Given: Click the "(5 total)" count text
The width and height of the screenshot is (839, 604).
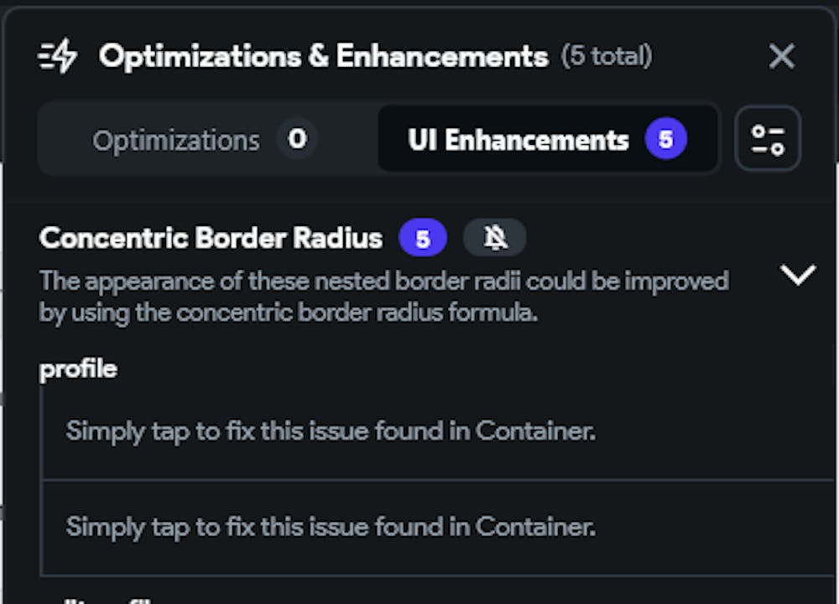Looking at the screenshot, I should coord(607,57).
